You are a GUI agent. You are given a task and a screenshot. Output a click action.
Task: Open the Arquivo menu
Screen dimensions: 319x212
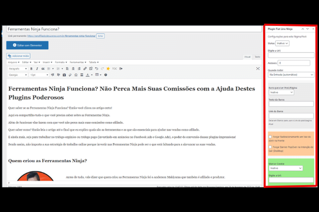pyautogui.click(x=13, y=62)
